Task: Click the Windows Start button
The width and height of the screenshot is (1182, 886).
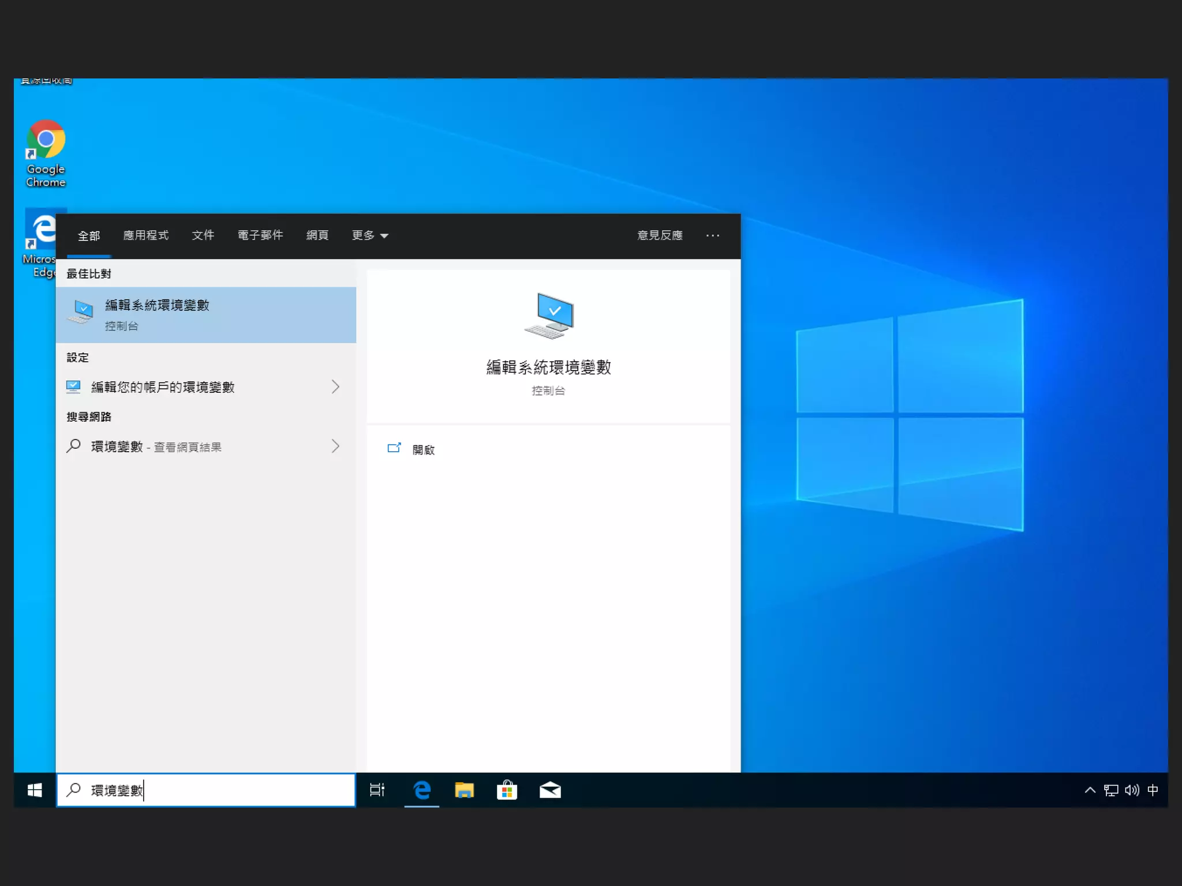Action: click(35, 790)
